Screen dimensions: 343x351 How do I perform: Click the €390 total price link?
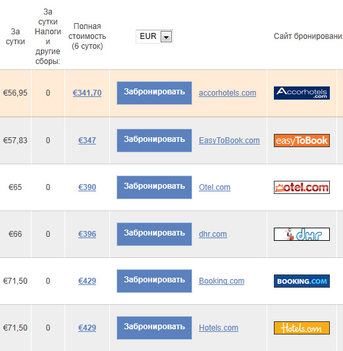(x=87, y=187)
